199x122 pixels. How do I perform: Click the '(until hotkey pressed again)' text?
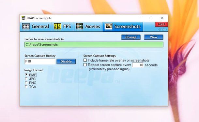tap(109, 69)
